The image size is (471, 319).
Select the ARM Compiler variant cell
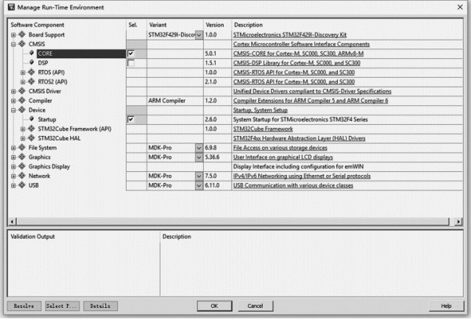175,101
